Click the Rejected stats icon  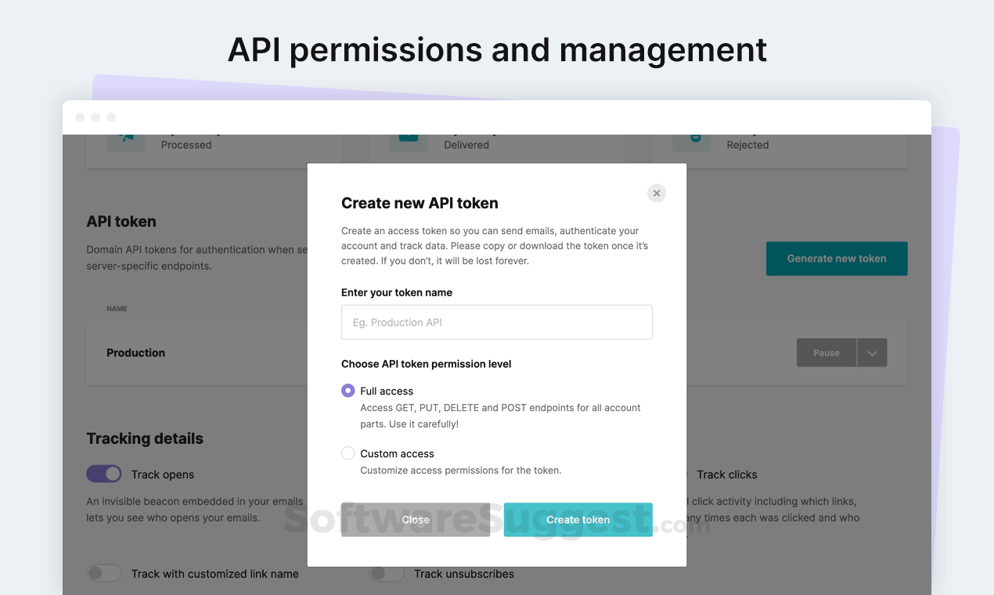click(692, 139)
